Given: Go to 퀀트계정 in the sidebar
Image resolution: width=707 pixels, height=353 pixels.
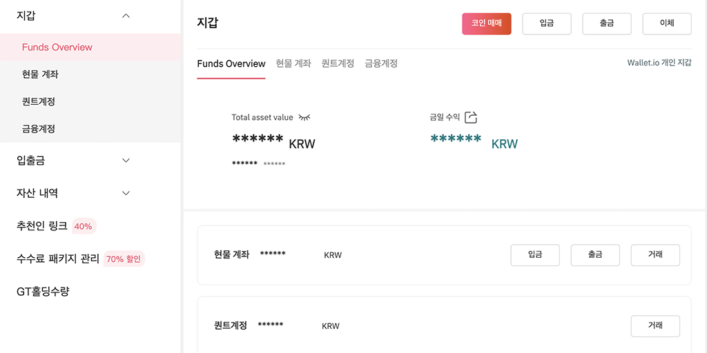Looking at the screenshot, I should [39, 101].
